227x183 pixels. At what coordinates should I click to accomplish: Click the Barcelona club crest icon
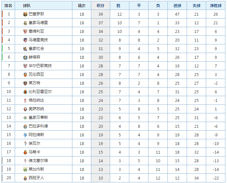tap(25, 14)
